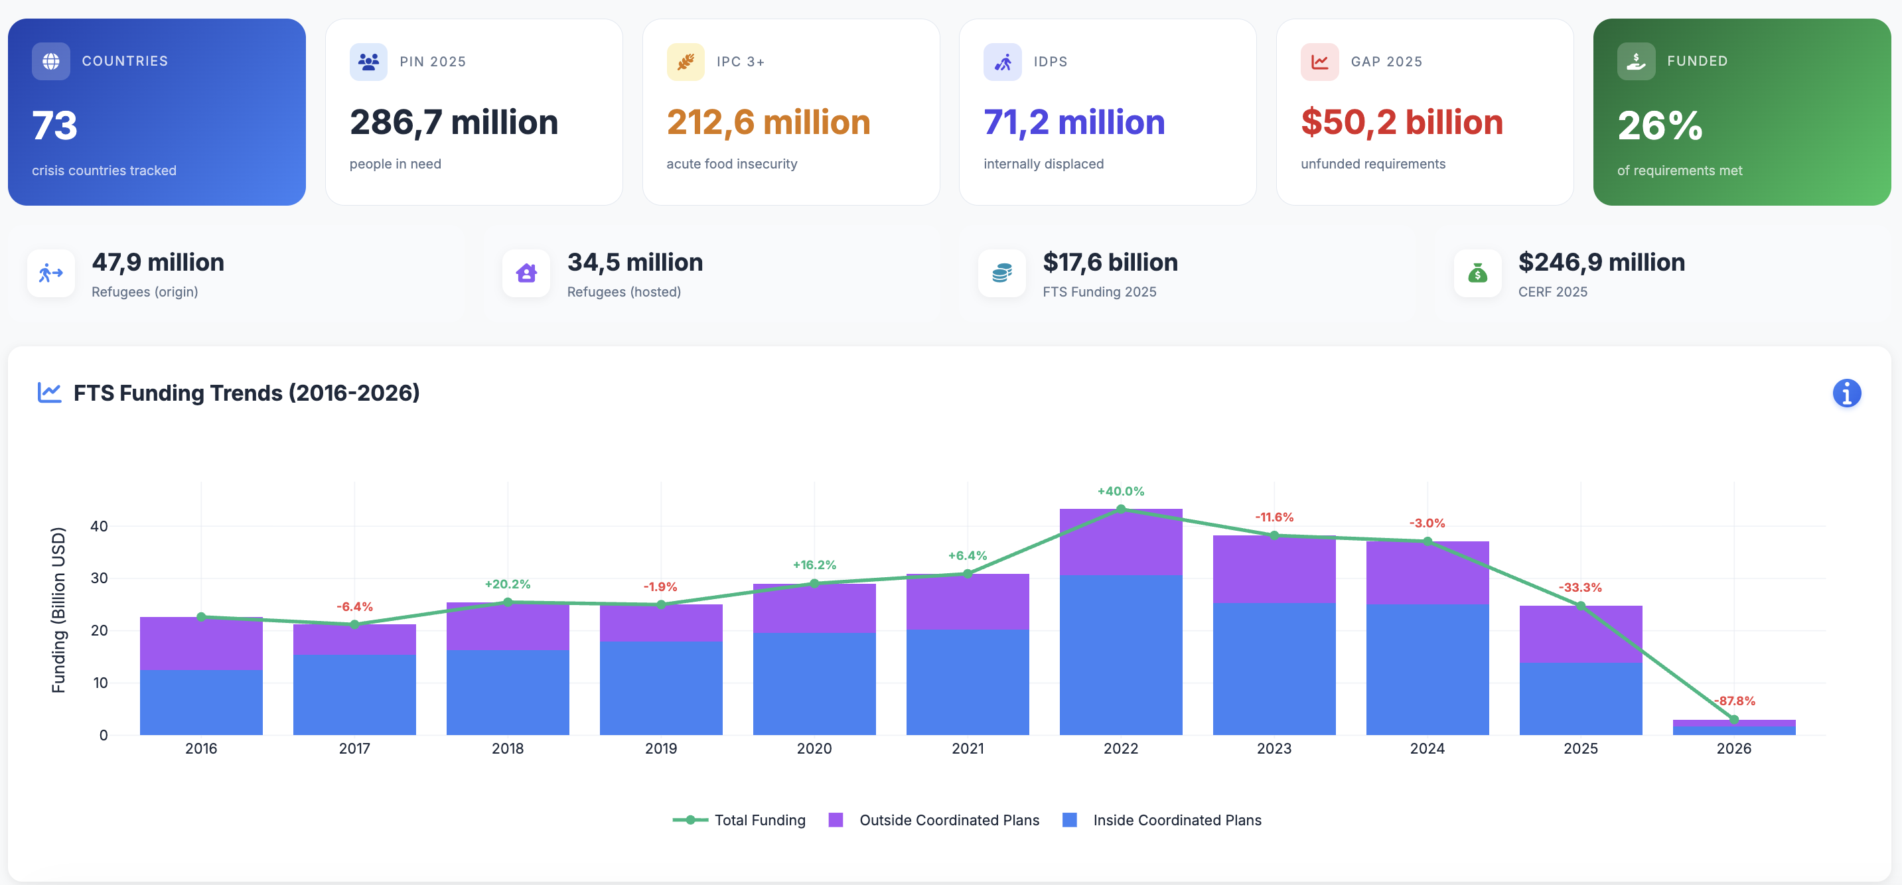Click the +40.0% growth label above 2022
This screenshot has width=1902, height=885.
(x=1121, y=490)
